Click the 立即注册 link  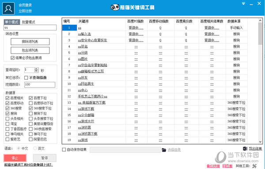25,11
